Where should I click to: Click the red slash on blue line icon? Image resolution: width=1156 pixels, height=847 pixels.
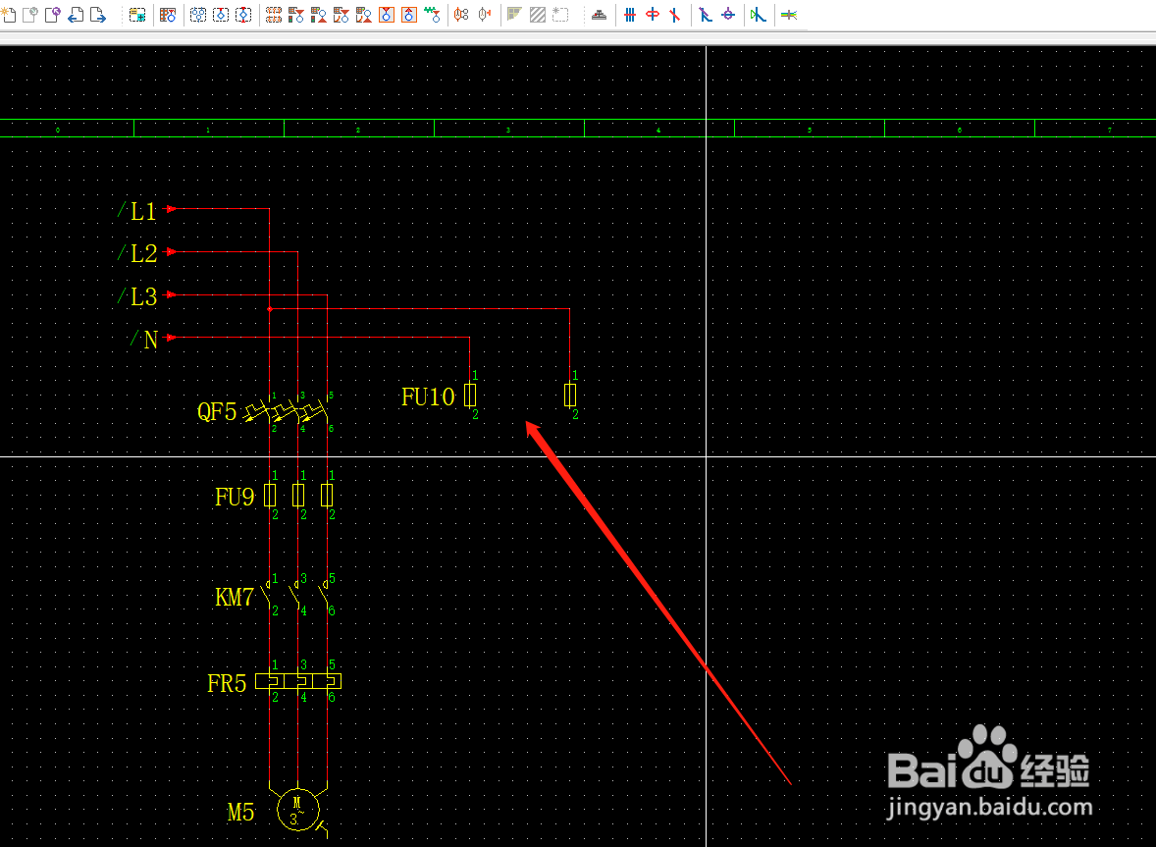675,15
